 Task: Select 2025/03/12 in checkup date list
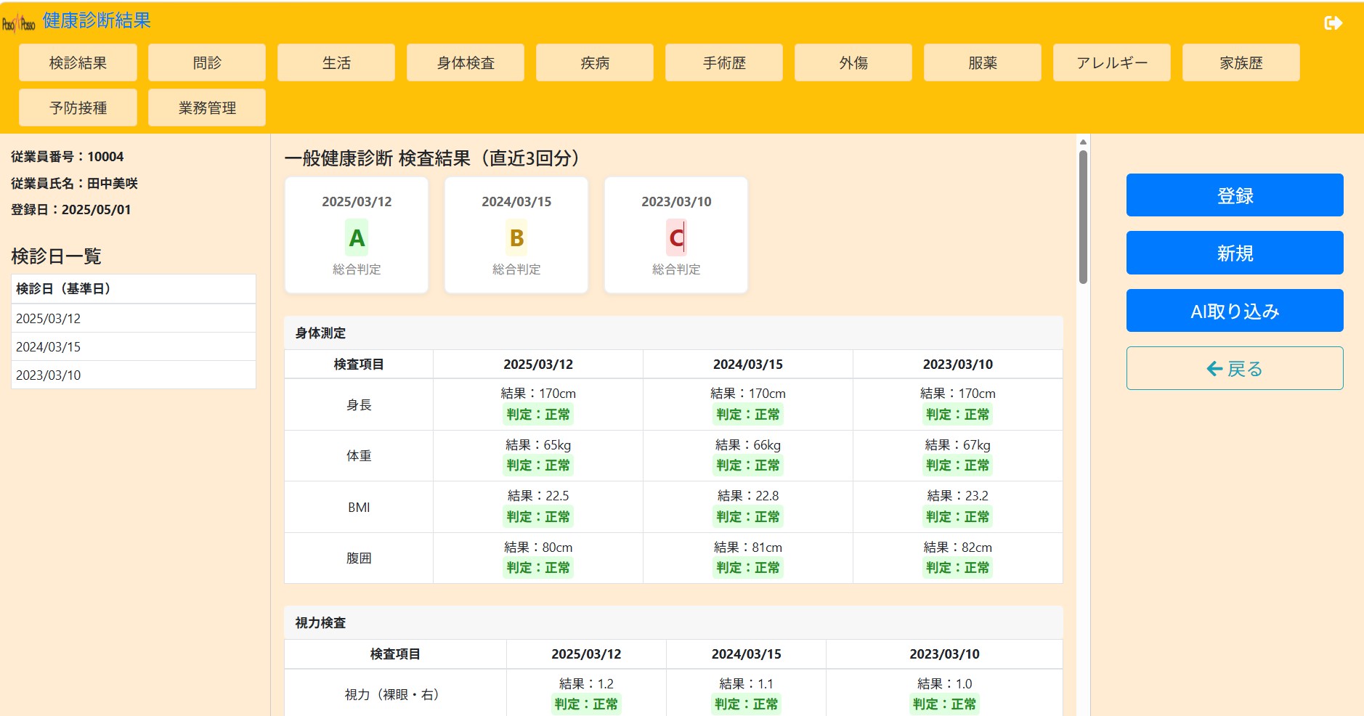click(x=134, y=319)
